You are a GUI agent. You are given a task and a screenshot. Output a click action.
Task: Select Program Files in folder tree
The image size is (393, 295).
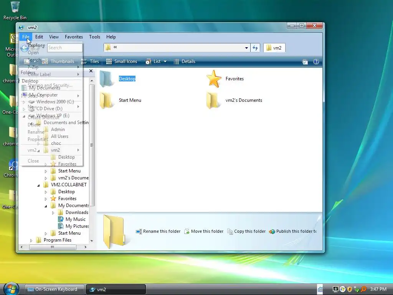pyautogui.click(x=58, y=240)
